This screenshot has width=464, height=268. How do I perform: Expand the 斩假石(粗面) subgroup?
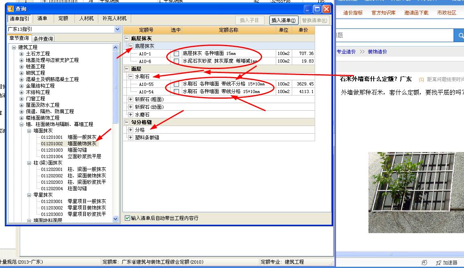click(130, 99)
